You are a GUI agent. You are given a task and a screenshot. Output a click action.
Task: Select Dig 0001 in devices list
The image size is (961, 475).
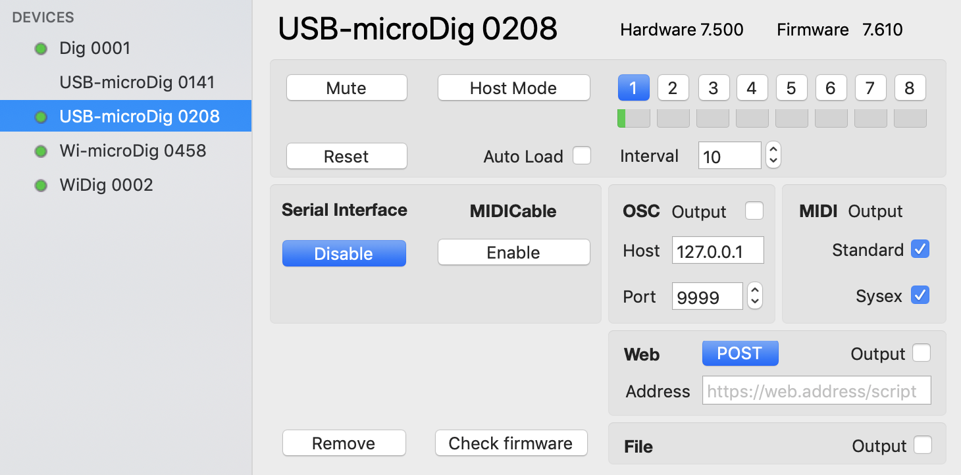point(126,48)
